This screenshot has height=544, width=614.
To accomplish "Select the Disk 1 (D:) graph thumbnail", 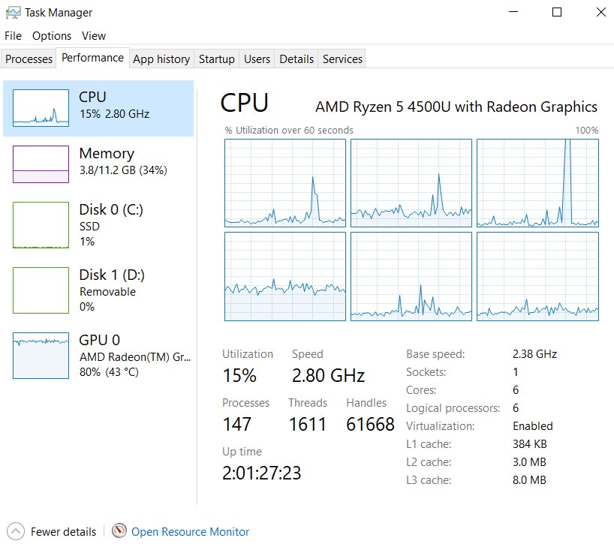I will point(41,290).
